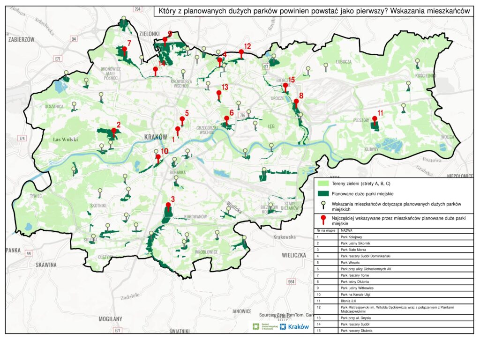Click the red pin icon in legend
The height and width of the screenshot is (339, 480).
322,221
